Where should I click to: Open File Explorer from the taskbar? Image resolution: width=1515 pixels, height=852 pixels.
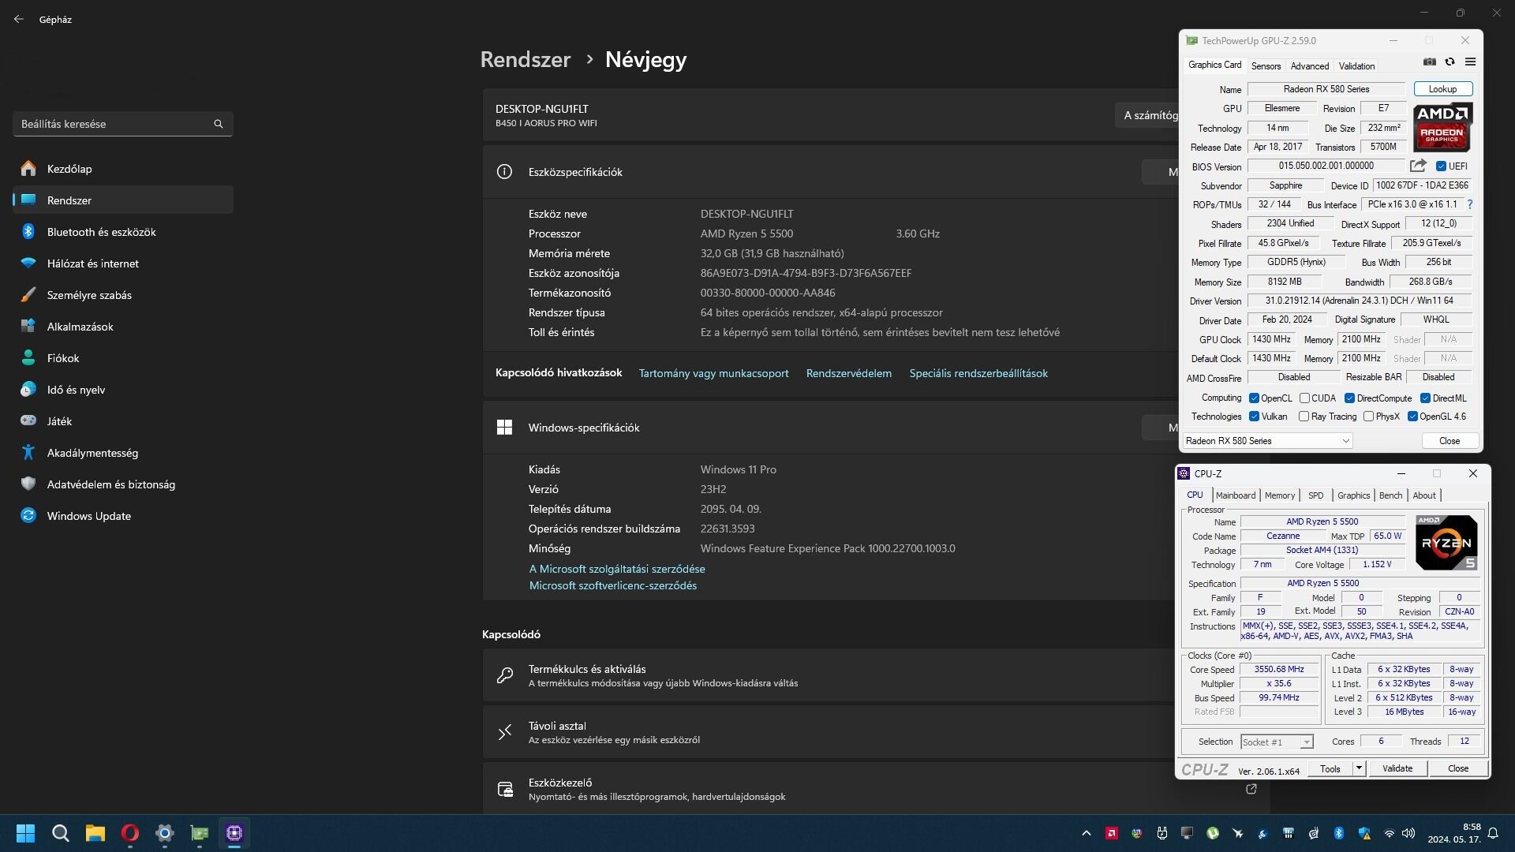coord(95,833)
